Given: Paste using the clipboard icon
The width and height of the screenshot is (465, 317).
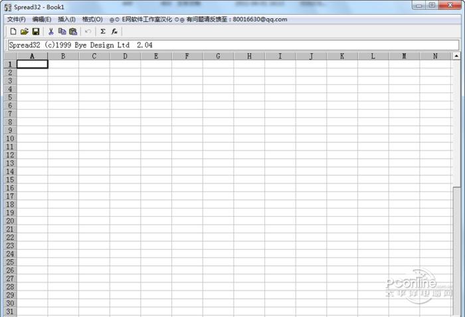Looking at the screenshot, I should pyautogui.click(x=73, y=31).
